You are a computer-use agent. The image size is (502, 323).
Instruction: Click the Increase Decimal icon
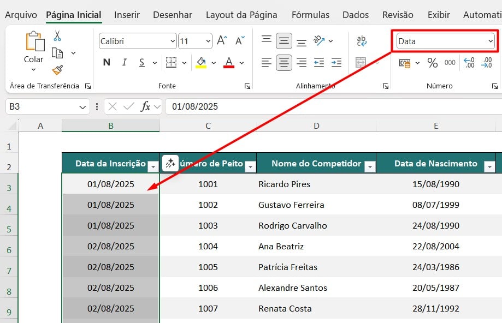pos(469,63)
